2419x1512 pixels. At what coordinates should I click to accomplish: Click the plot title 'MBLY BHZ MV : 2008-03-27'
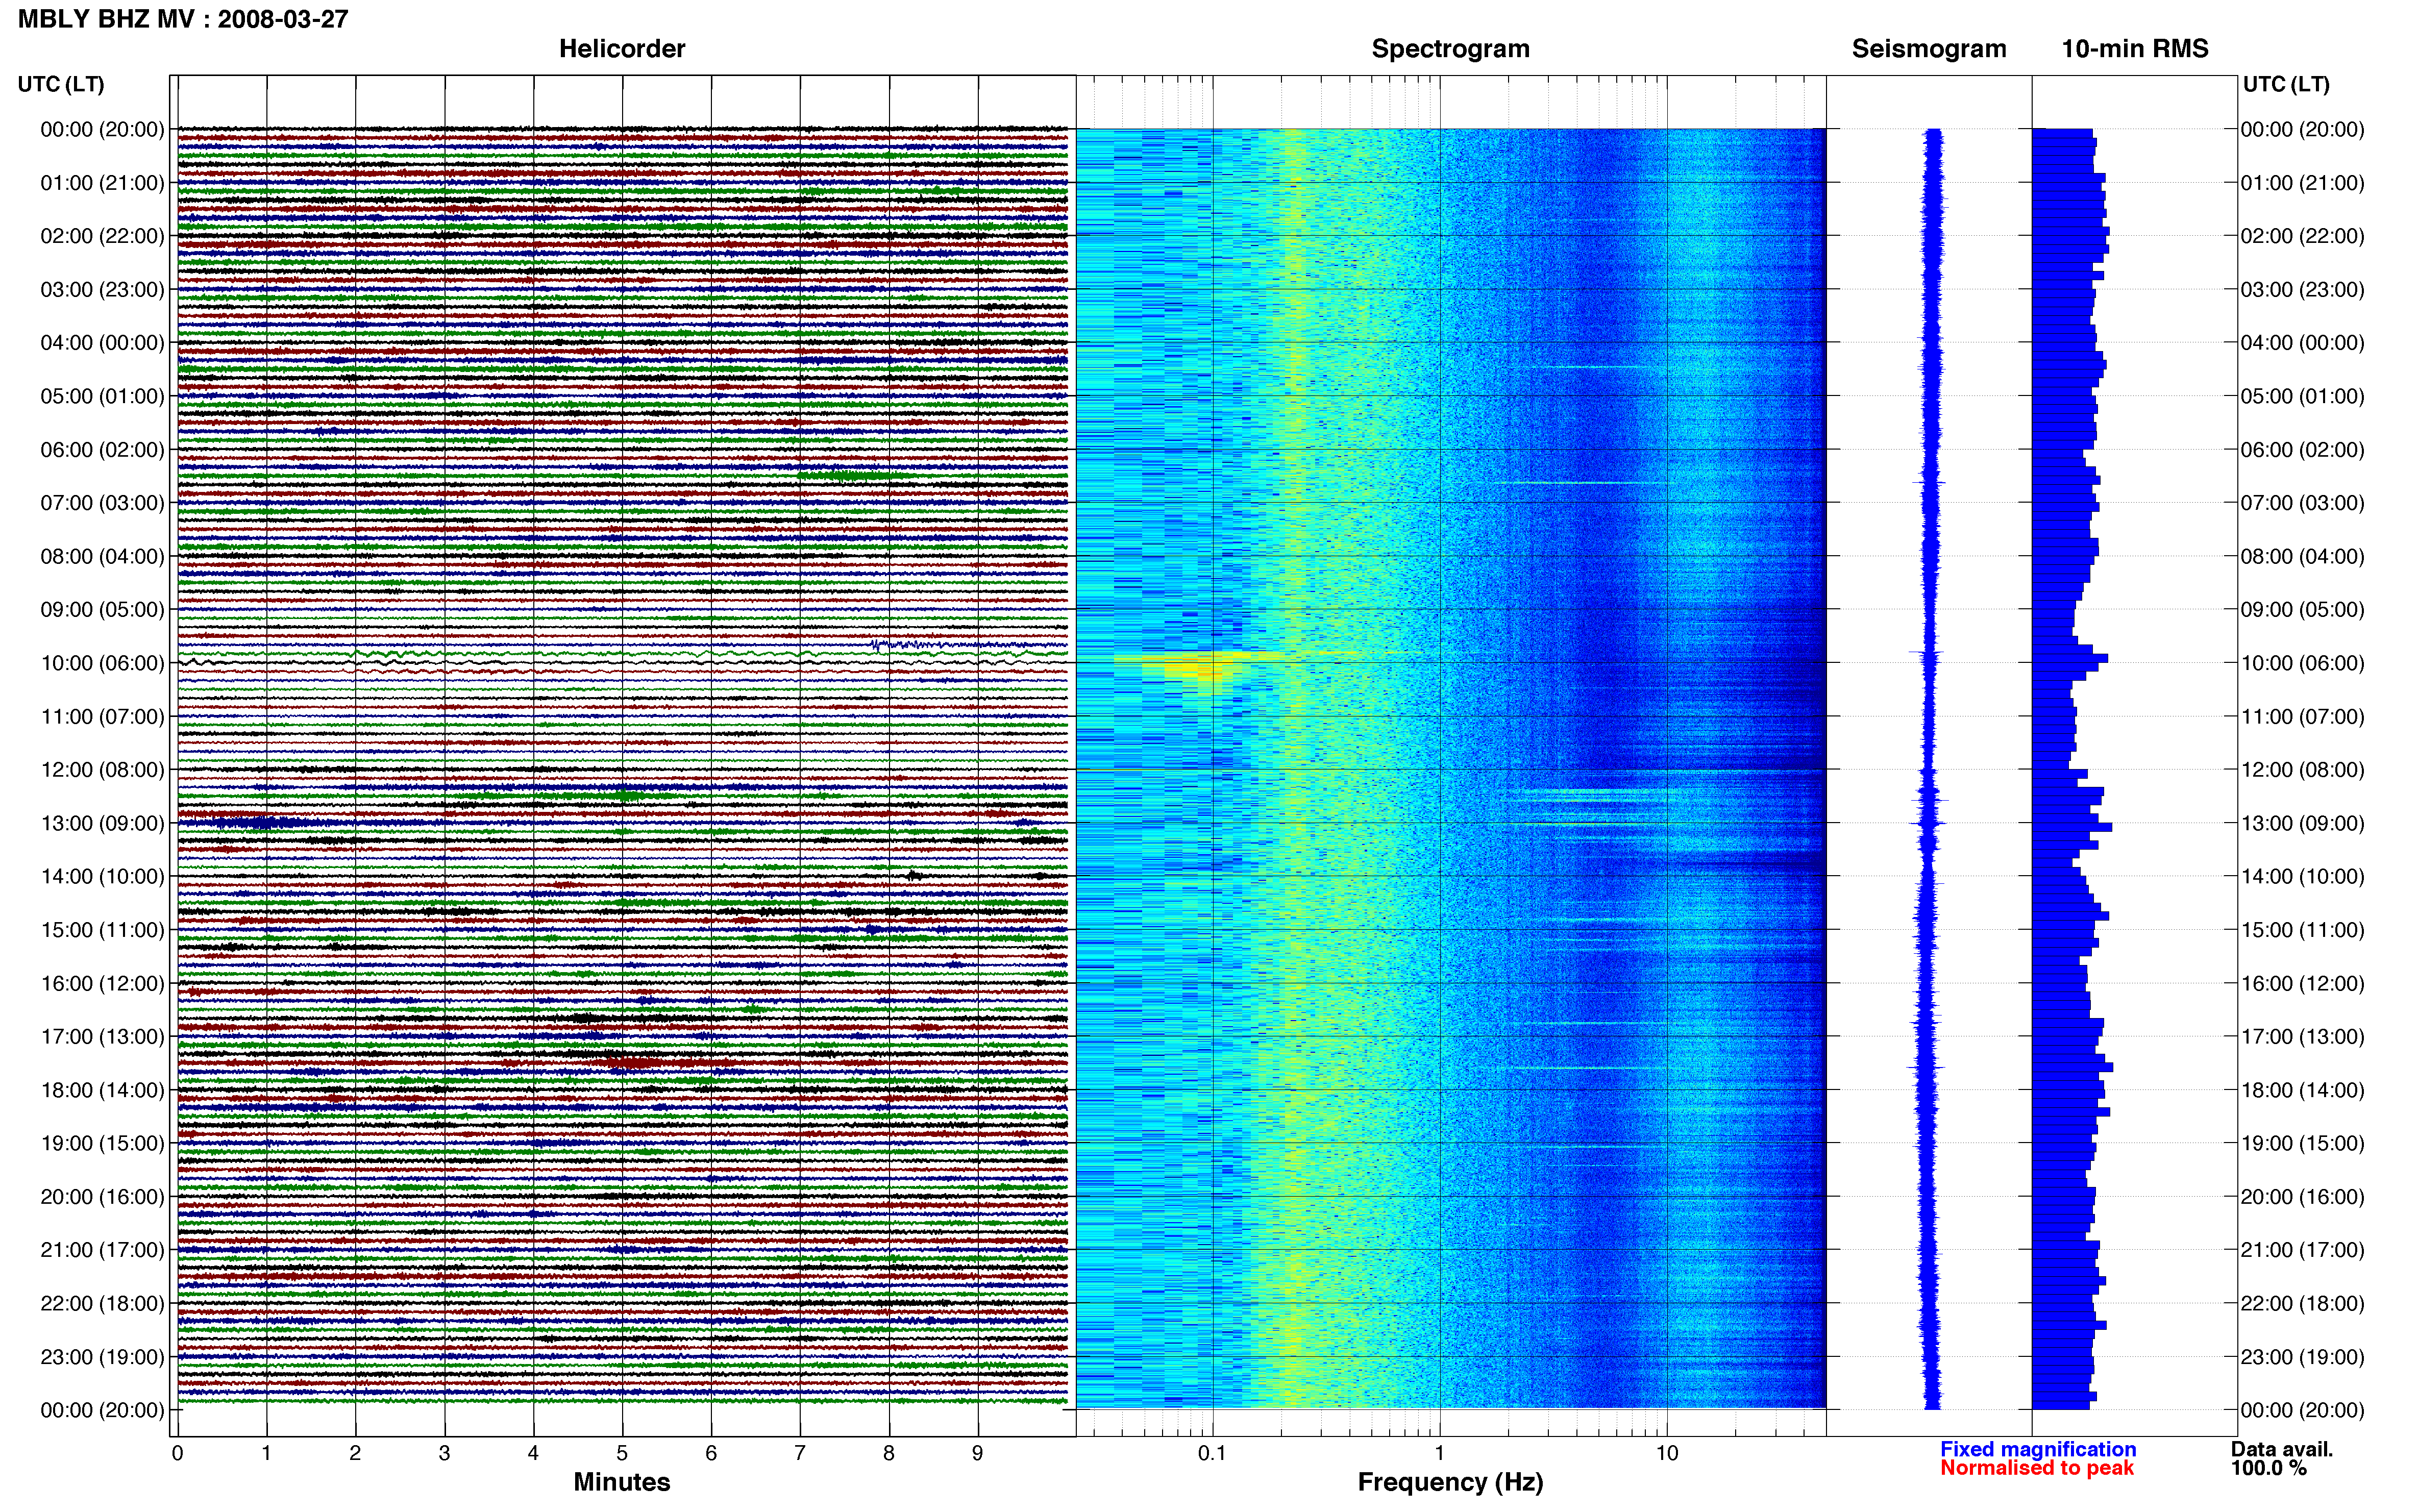tap(183, 18)
